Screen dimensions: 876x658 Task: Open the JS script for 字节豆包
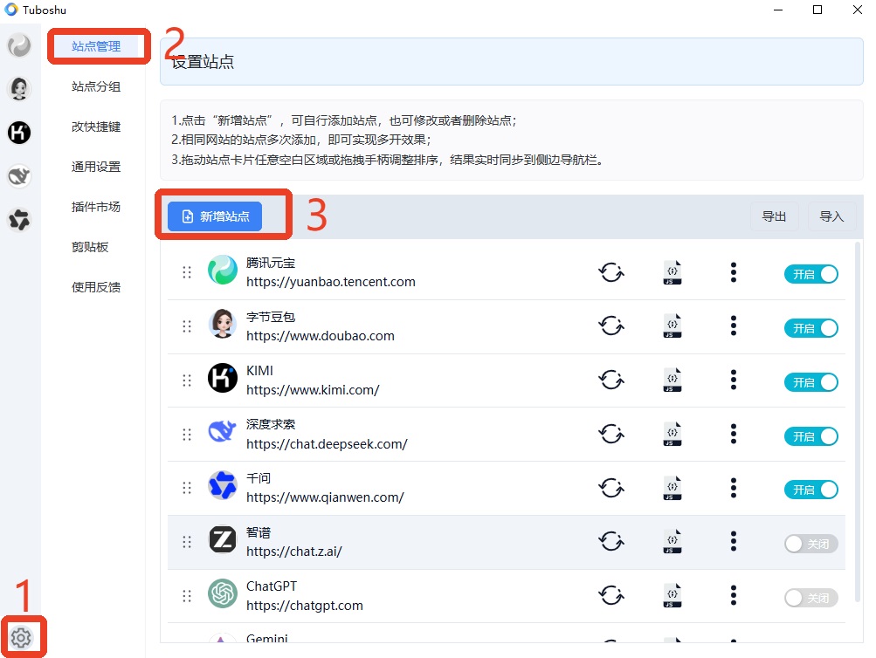click(673, 326)
